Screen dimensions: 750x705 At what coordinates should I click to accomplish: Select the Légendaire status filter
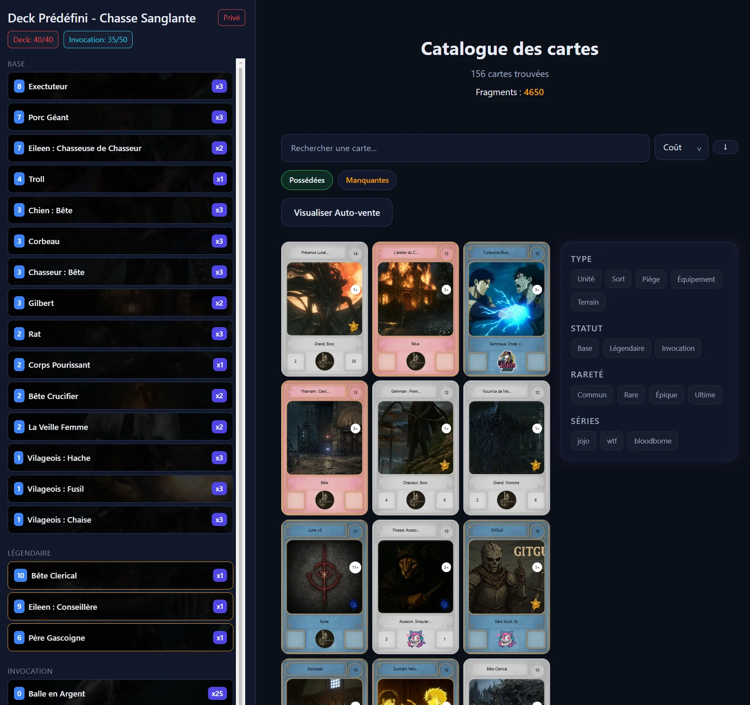(627, 348)
